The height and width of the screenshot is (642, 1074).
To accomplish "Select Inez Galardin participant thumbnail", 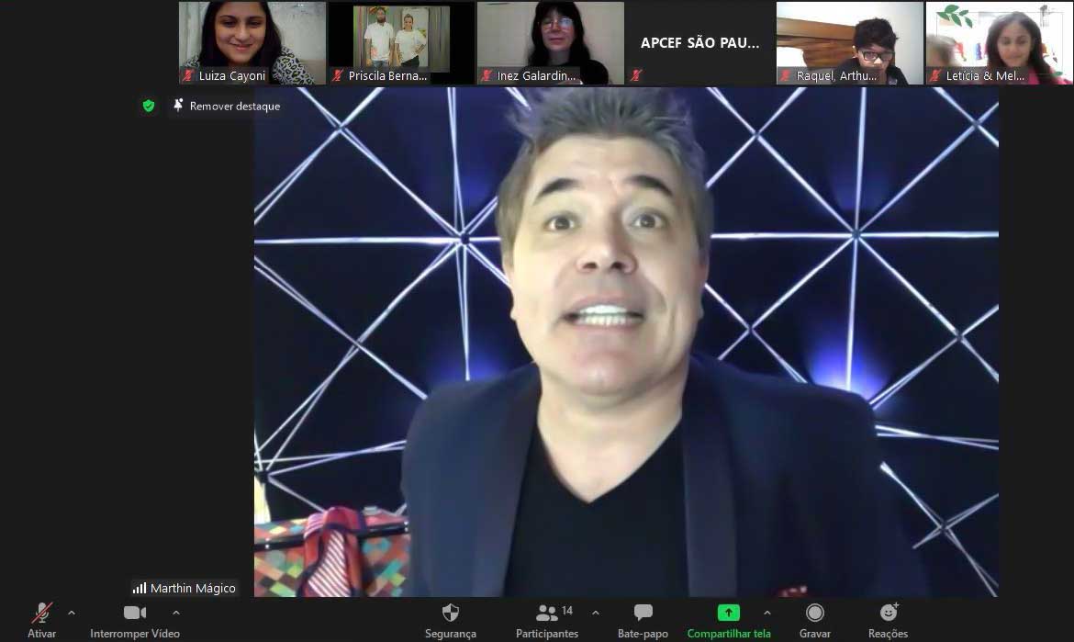I will click(550, 43).
